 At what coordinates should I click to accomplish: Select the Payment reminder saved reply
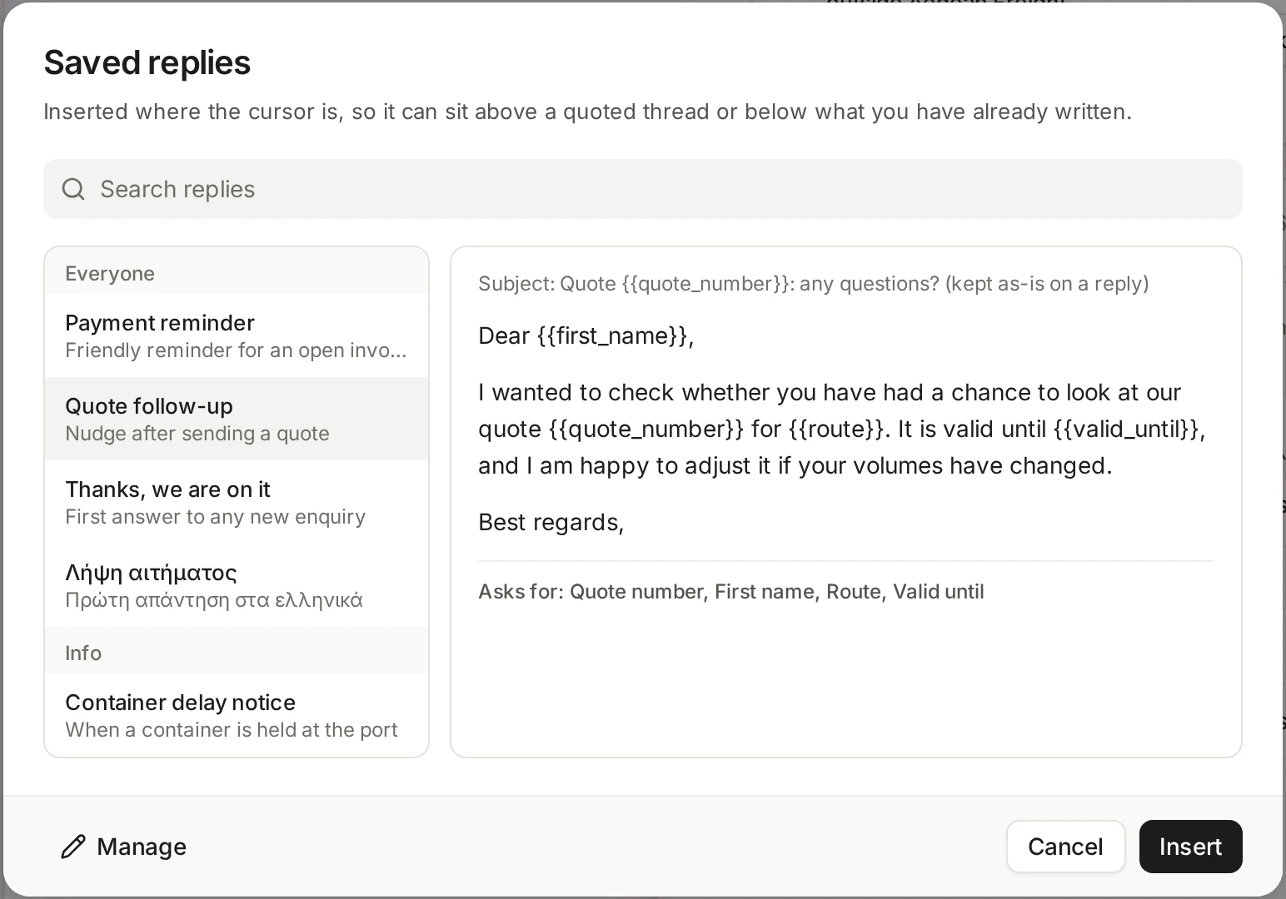click(237, 335)
